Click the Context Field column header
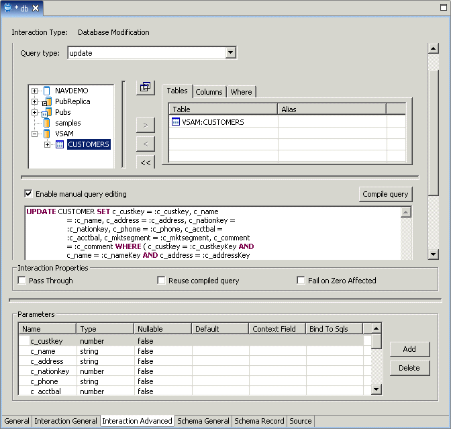The image size is (451, 429). (277, 329)
